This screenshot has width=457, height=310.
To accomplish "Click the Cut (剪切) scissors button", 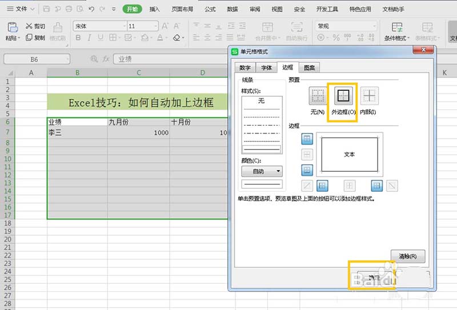I will coord(35,26).
